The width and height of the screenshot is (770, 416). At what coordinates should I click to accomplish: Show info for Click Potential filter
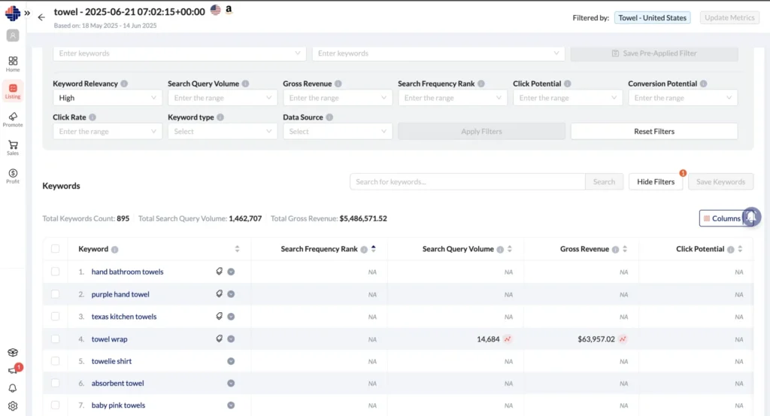pos(568,84)
